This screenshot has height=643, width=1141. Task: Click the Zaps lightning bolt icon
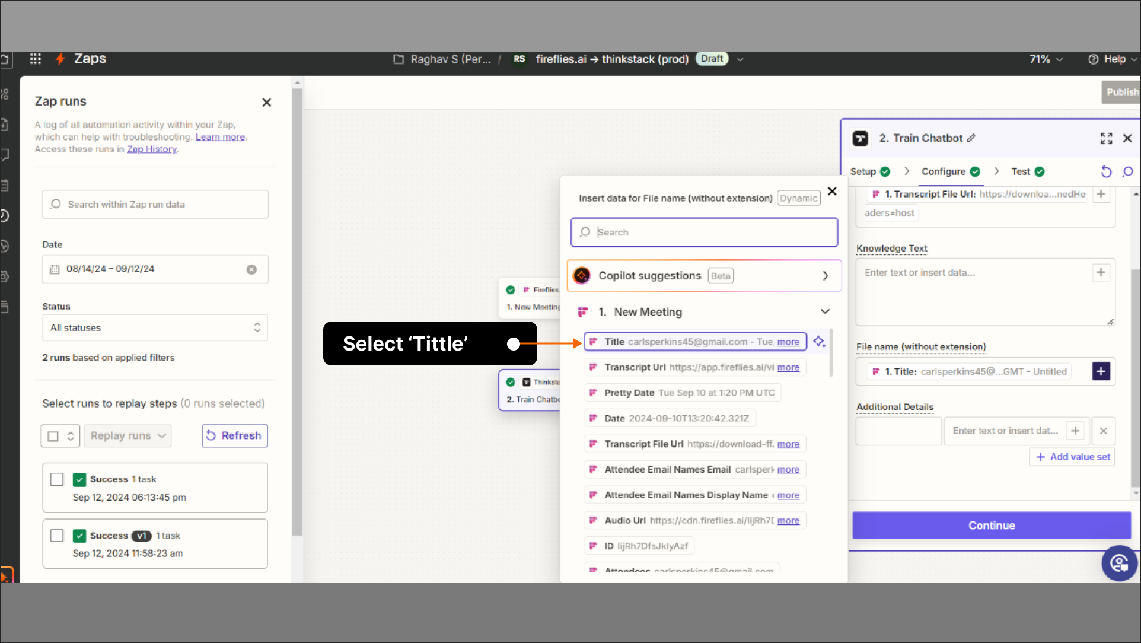click(x=60, y=59)
